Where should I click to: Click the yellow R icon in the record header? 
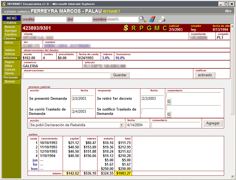coord(134,28)
